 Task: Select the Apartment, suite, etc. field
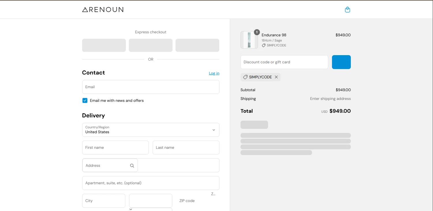point(151,183)
